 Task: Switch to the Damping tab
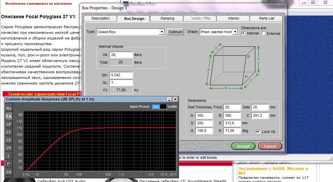[167, 19]
